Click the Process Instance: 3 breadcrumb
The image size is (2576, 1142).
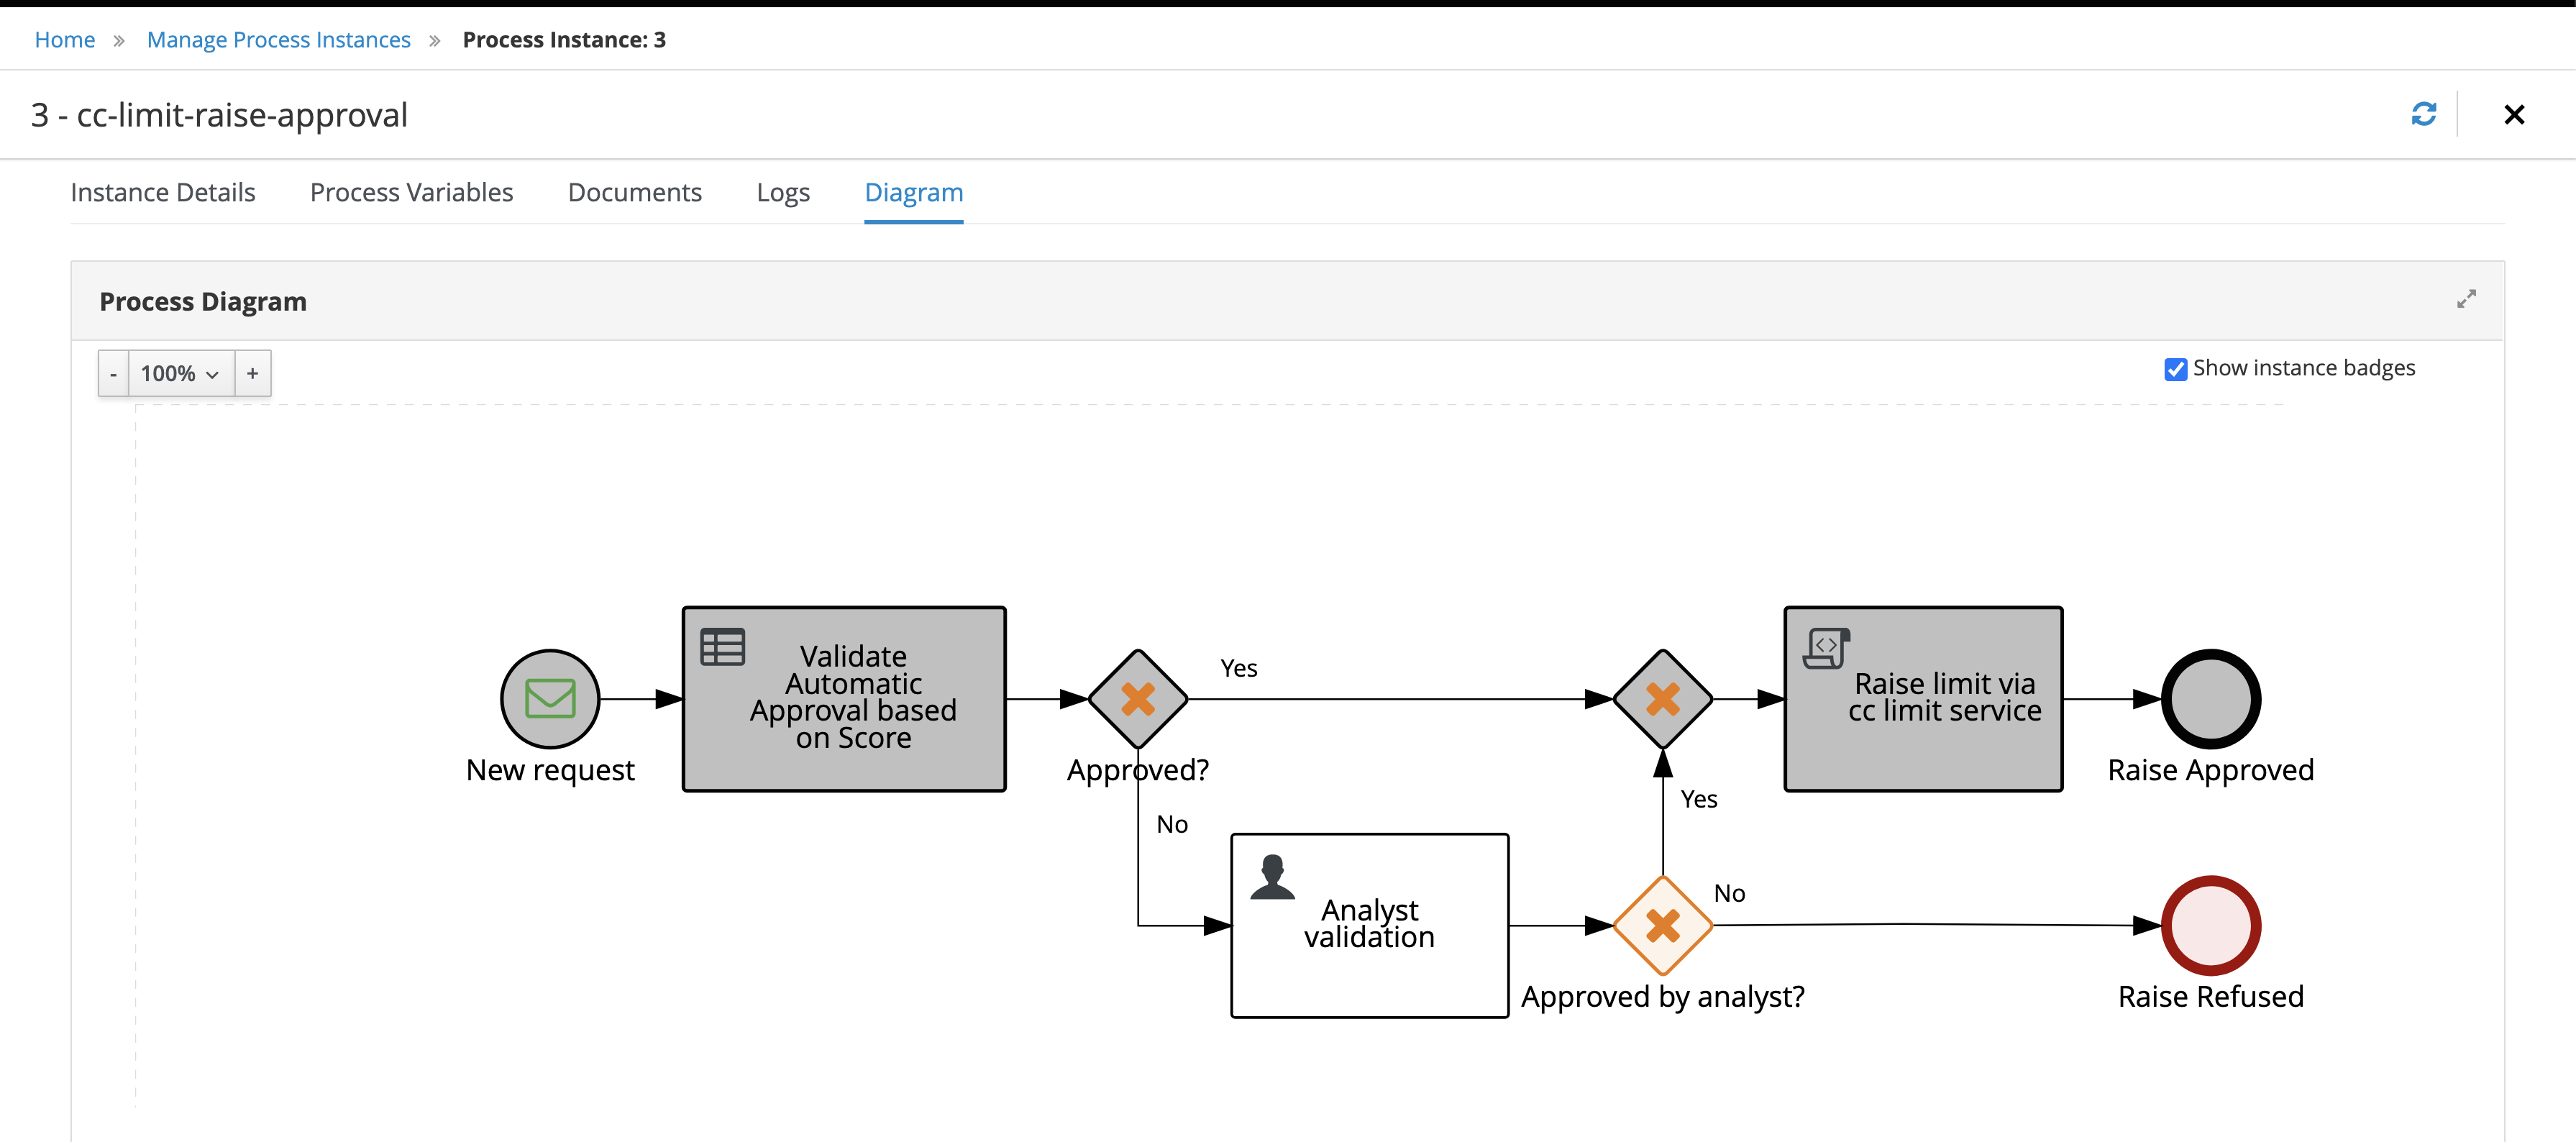pyautogui.click(x=564, y=40)
